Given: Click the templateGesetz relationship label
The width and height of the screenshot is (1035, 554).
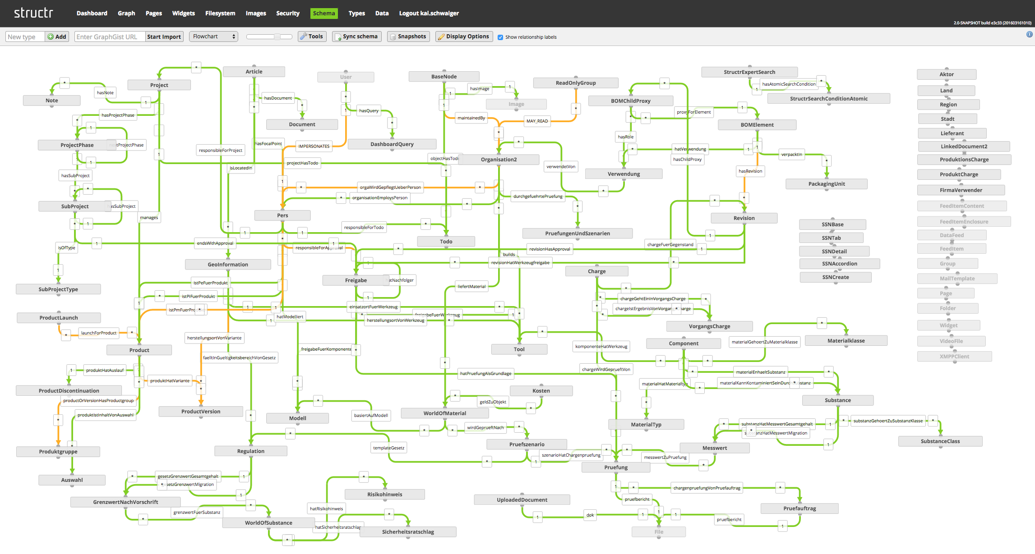Looking at the screenshot, I should tap(389, 448).
